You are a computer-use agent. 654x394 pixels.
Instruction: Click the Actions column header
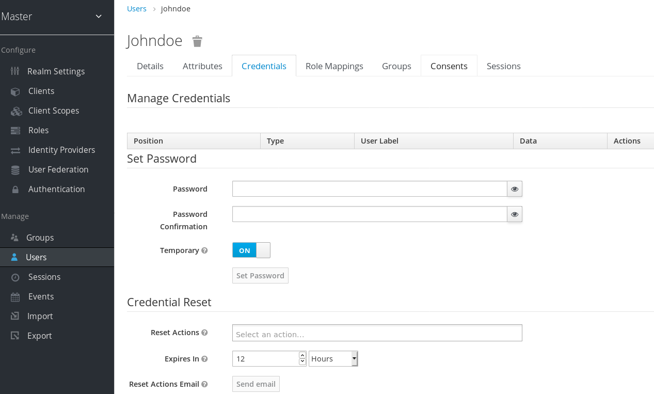(x=630, y=141)
